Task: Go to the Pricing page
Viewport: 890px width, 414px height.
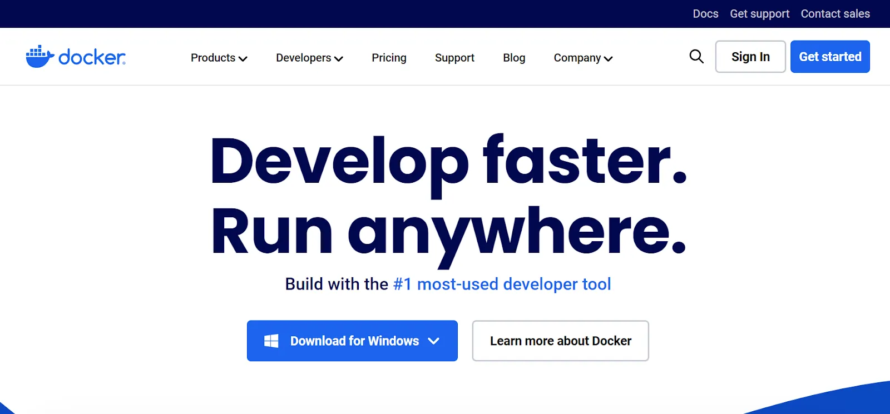Action: 389,58
